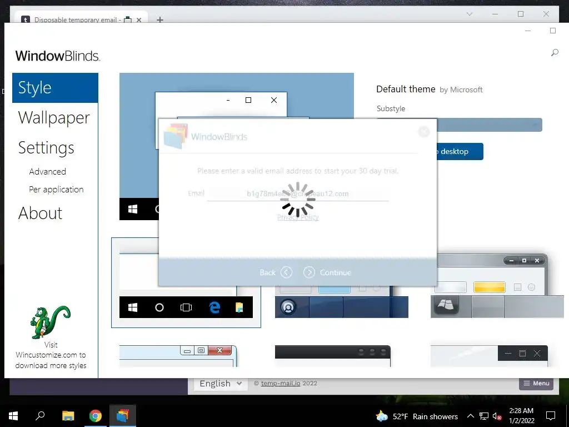The height and width of the screenshot is (427, 569).
Task: Select the red close button style thumbnail
Action: pos(178,356)
